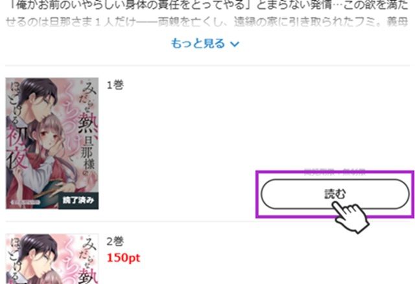This screenshot has width=415, height=284.
Task: Select the 1巻 volume title
Action: point(115,85)
